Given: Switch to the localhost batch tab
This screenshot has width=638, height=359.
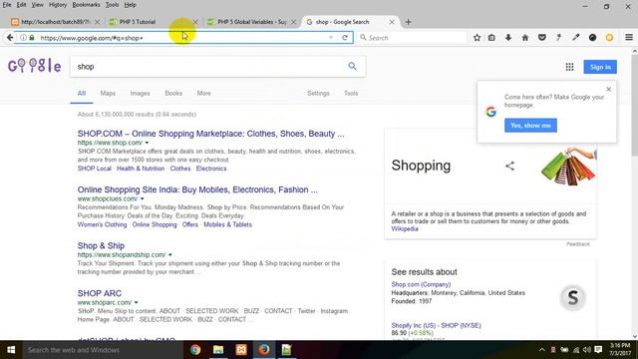Looking at the screenshot, I should (x=55, y=22).
